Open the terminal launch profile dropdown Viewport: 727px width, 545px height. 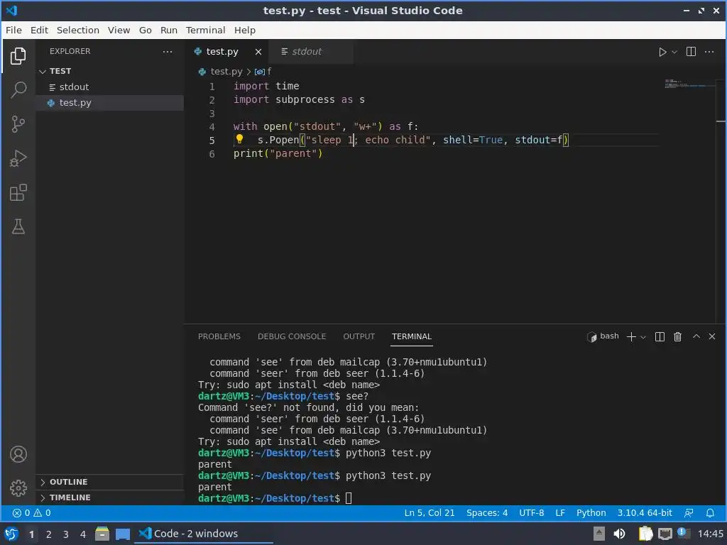[643, 337]
